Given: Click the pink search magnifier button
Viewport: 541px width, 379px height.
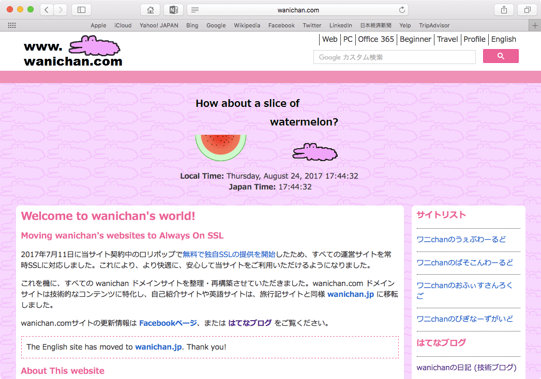Looking at the screenshot, I should point(501,56).
